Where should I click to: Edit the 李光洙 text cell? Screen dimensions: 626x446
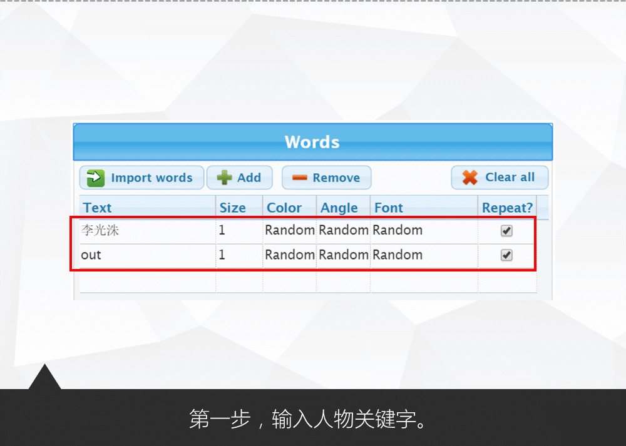(x=100, y=230)
